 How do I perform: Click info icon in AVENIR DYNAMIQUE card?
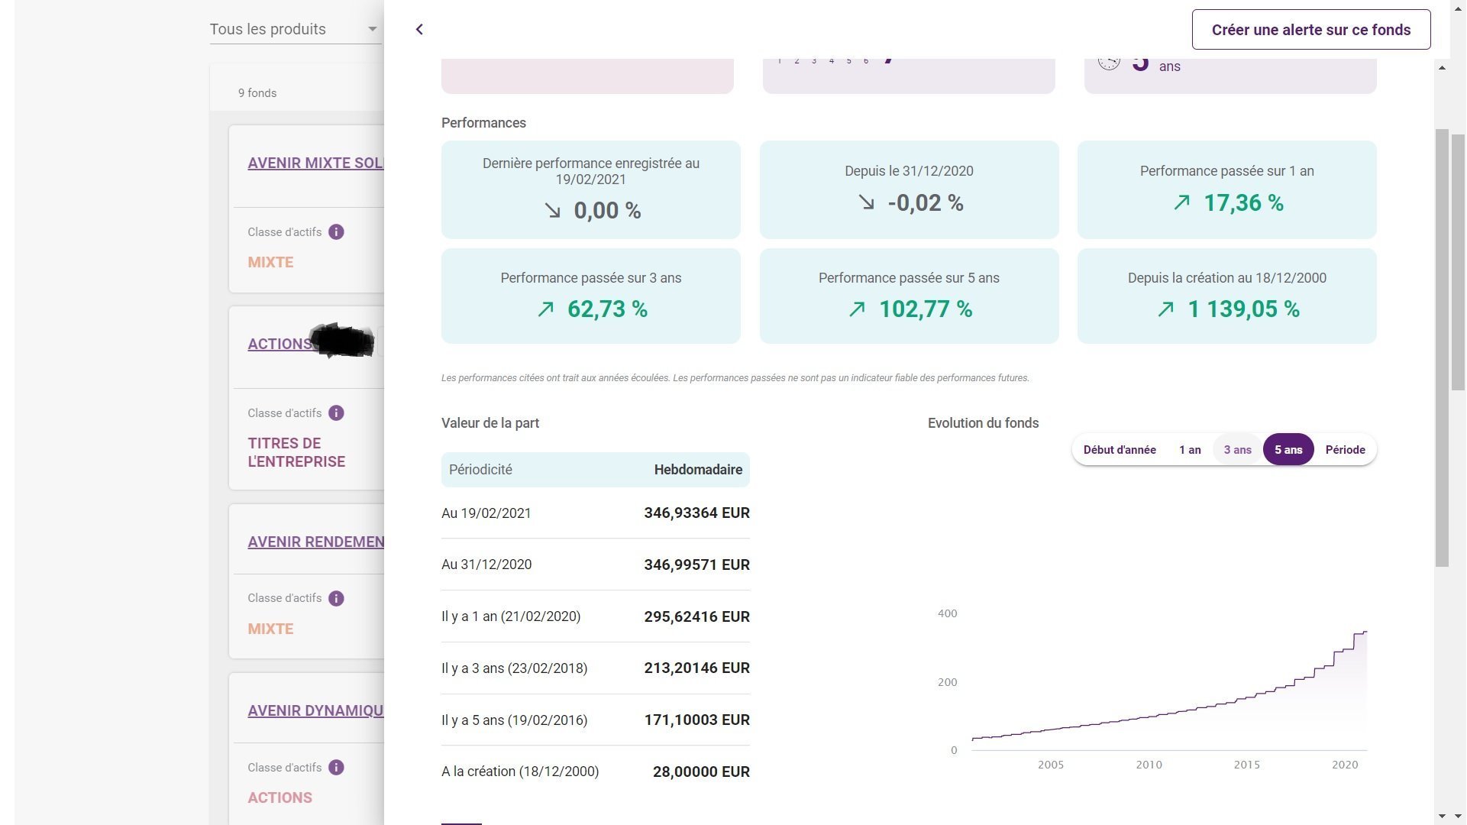[x=336, y=768]
